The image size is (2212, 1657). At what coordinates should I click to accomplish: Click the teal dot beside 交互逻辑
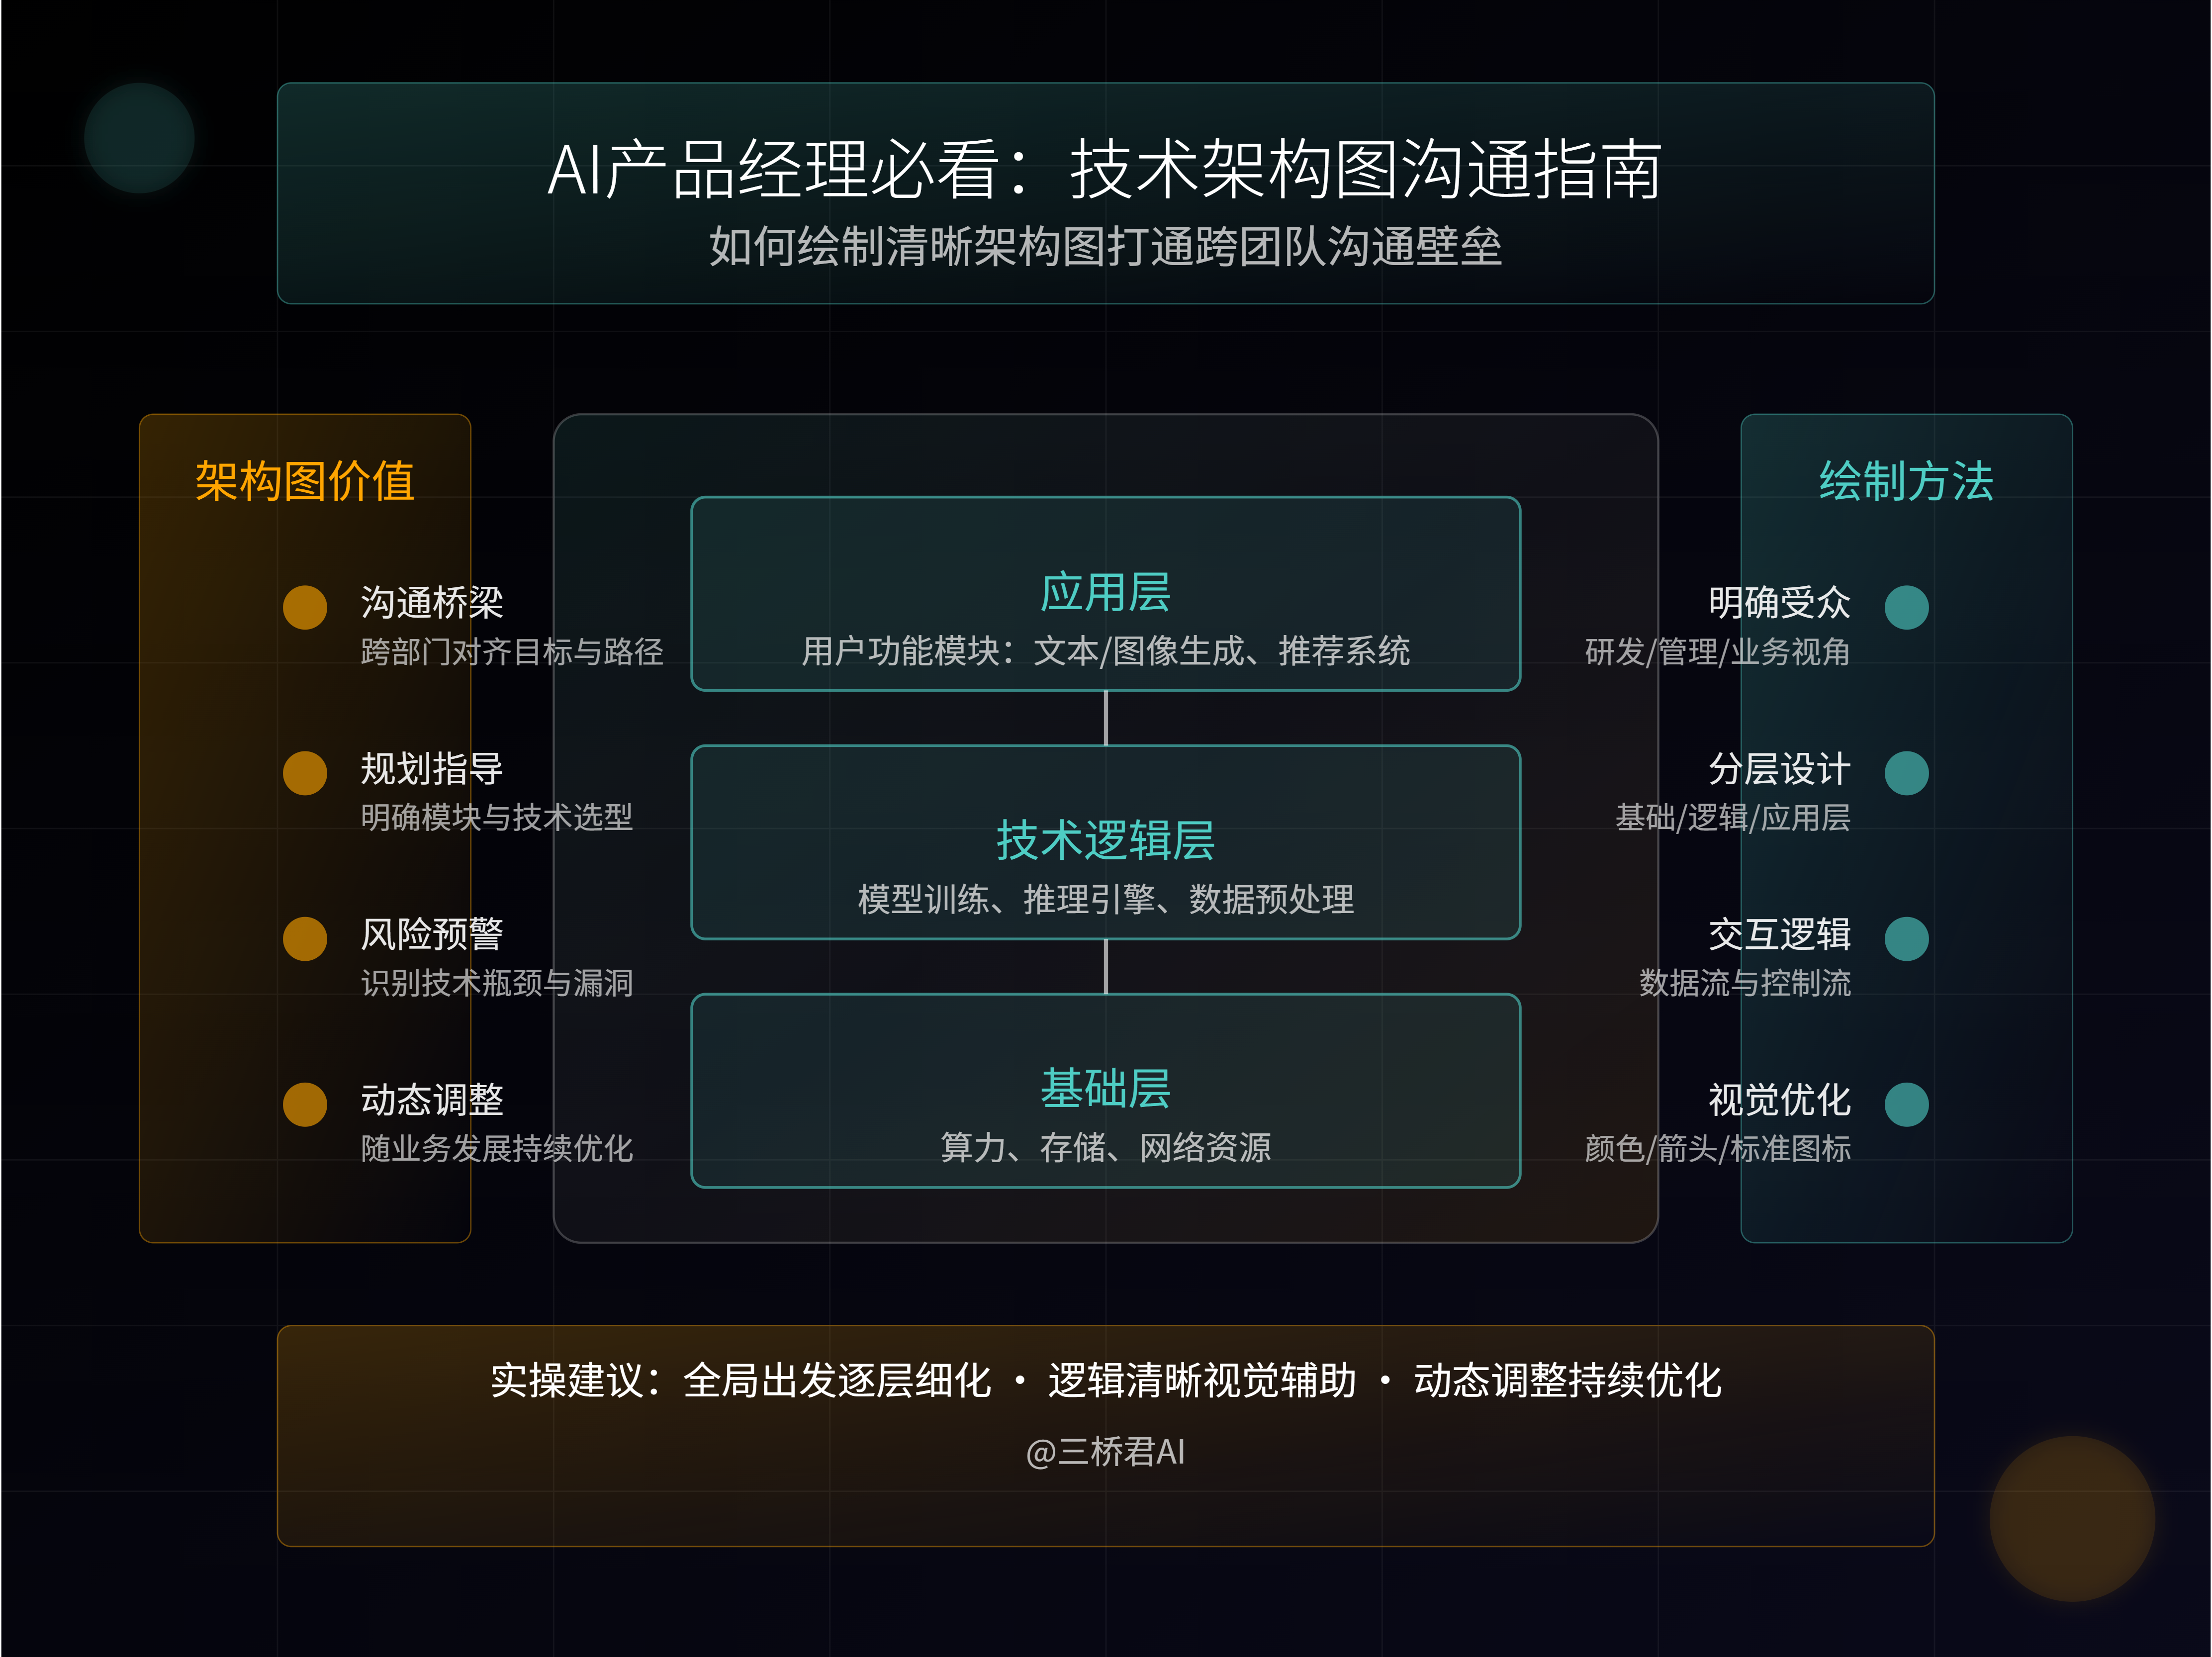[1906, 939]
